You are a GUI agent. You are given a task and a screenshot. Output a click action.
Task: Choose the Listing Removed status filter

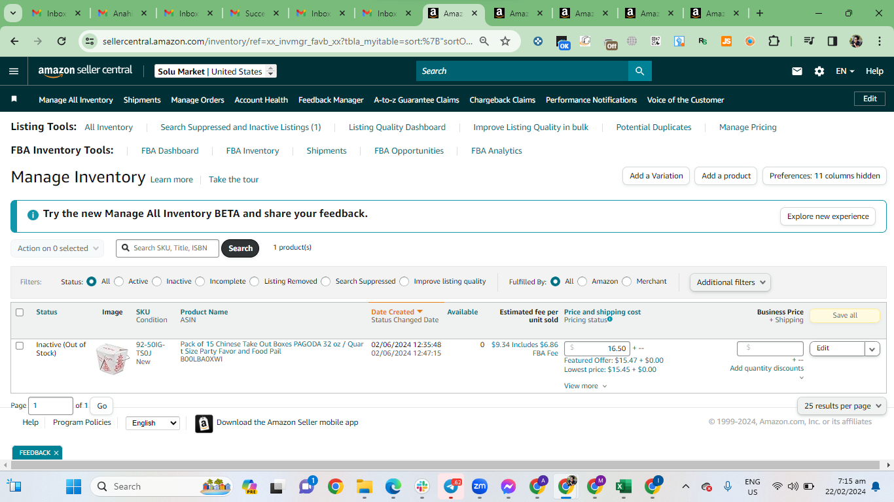pos(255,282)
